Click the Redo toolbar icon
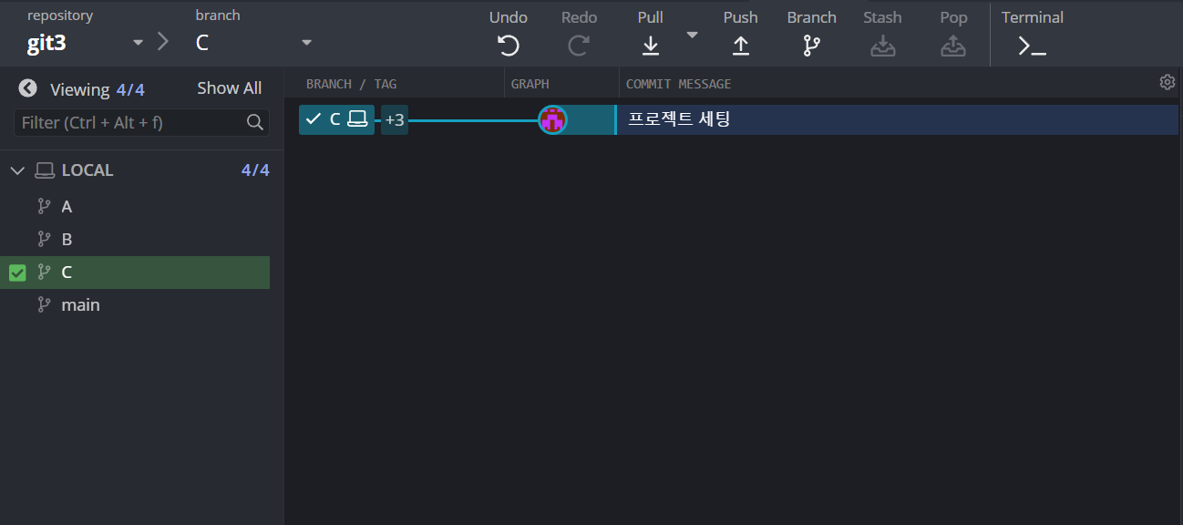 point(579,46)
